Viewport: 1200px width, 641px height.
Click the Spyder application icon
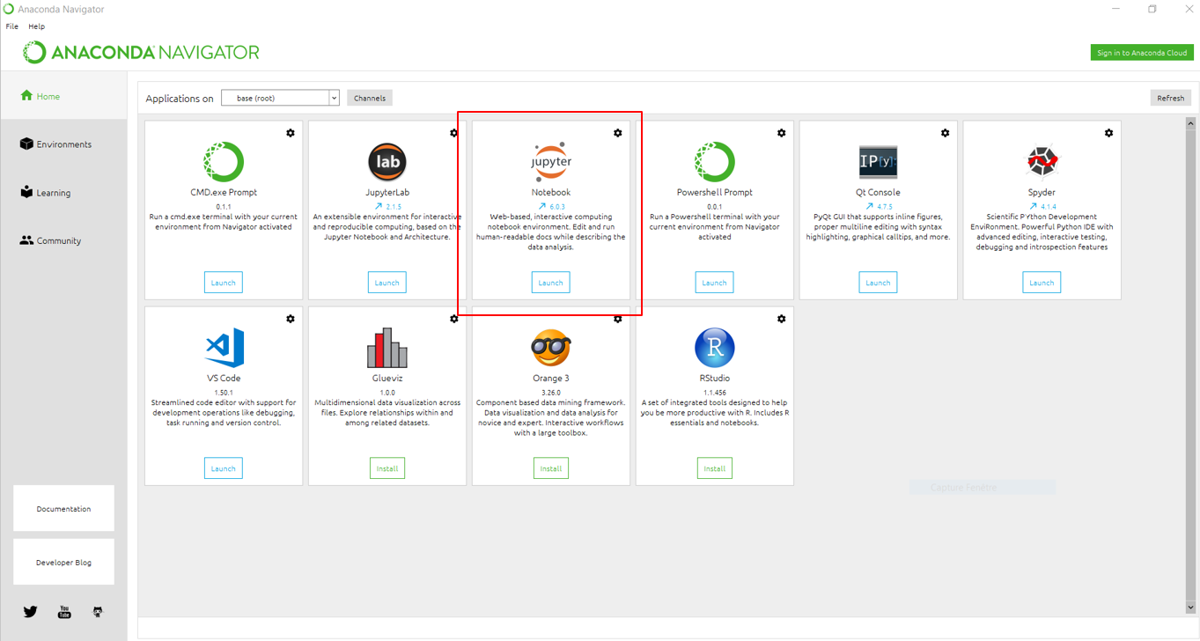coord(1042,162)
